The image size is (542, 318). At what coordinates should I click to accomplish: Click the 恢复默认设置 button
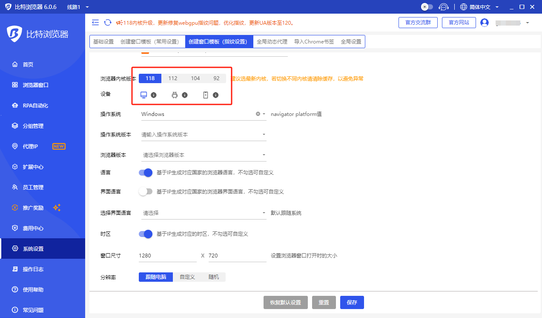click(285, 303)
